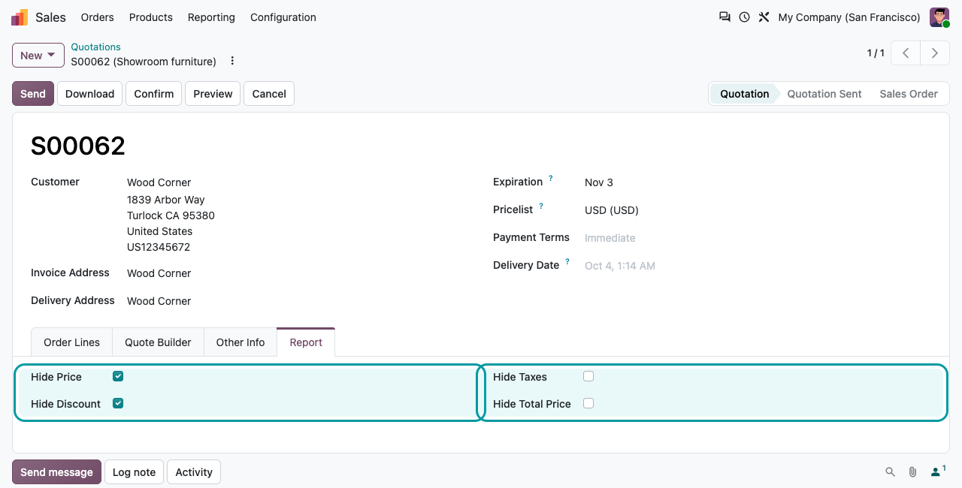Expand the New button dropdown
Viewport: 962px width, 488px height.
(x=38, y=55)
